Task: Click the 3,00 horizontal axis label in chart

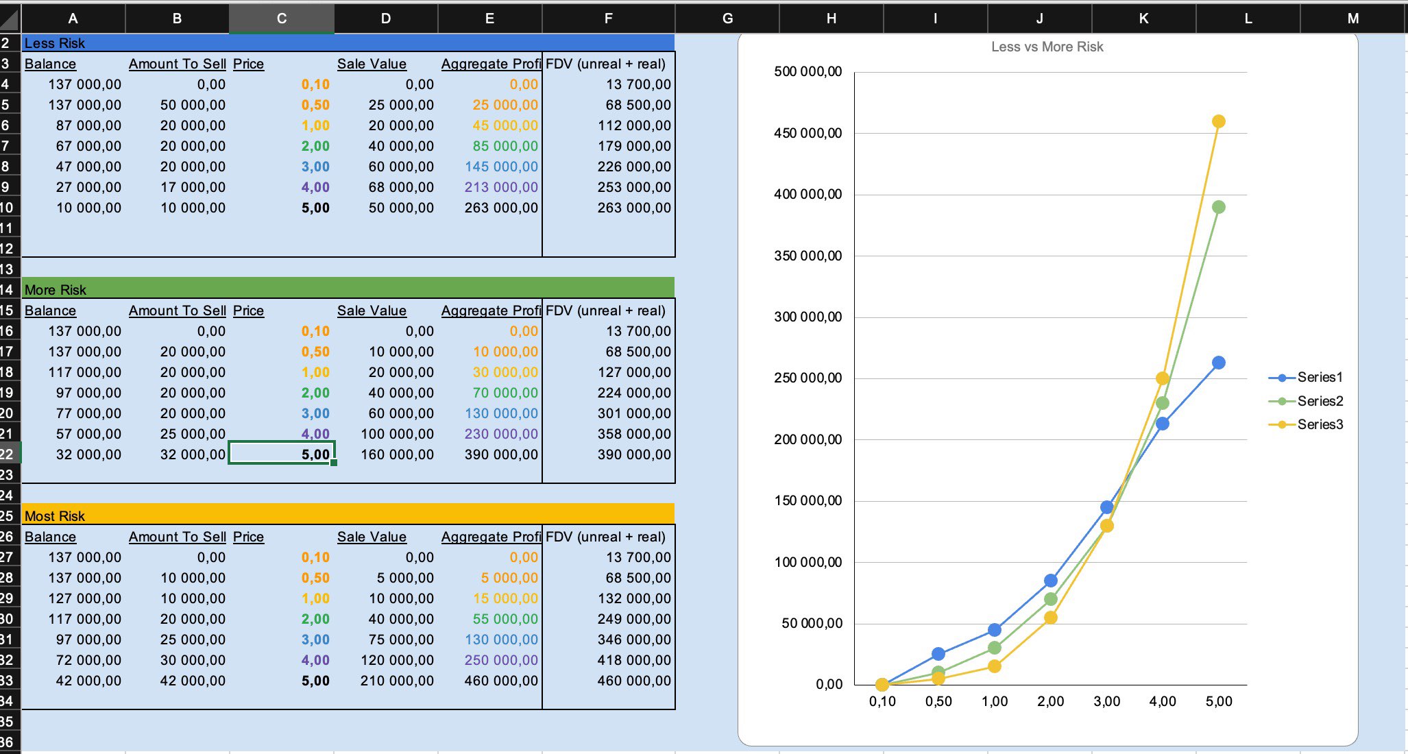Action: 1106,701
